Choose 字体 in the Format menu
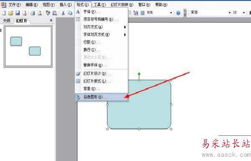The width and height of the screenshot is (251, 161). [102, 12]
